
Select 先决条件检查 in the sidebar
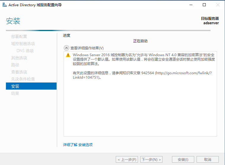pyautogui.click(x=23, y=79)
